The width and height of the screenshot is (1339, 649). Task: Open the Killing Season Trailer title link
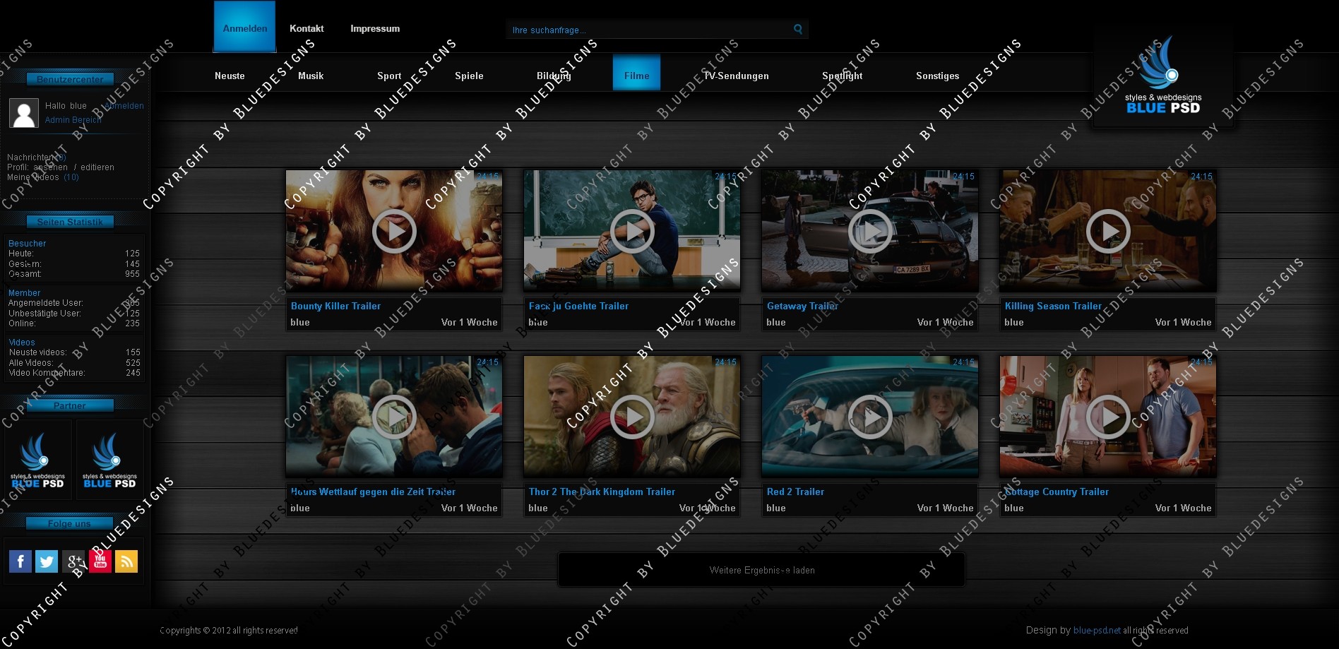pos(1053,306)
